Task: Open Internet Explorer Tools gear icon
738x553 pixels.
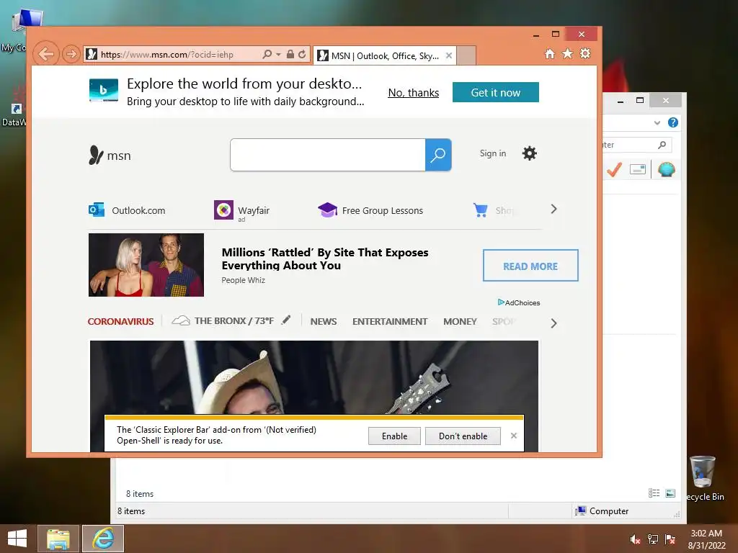Action: [585, 53]
